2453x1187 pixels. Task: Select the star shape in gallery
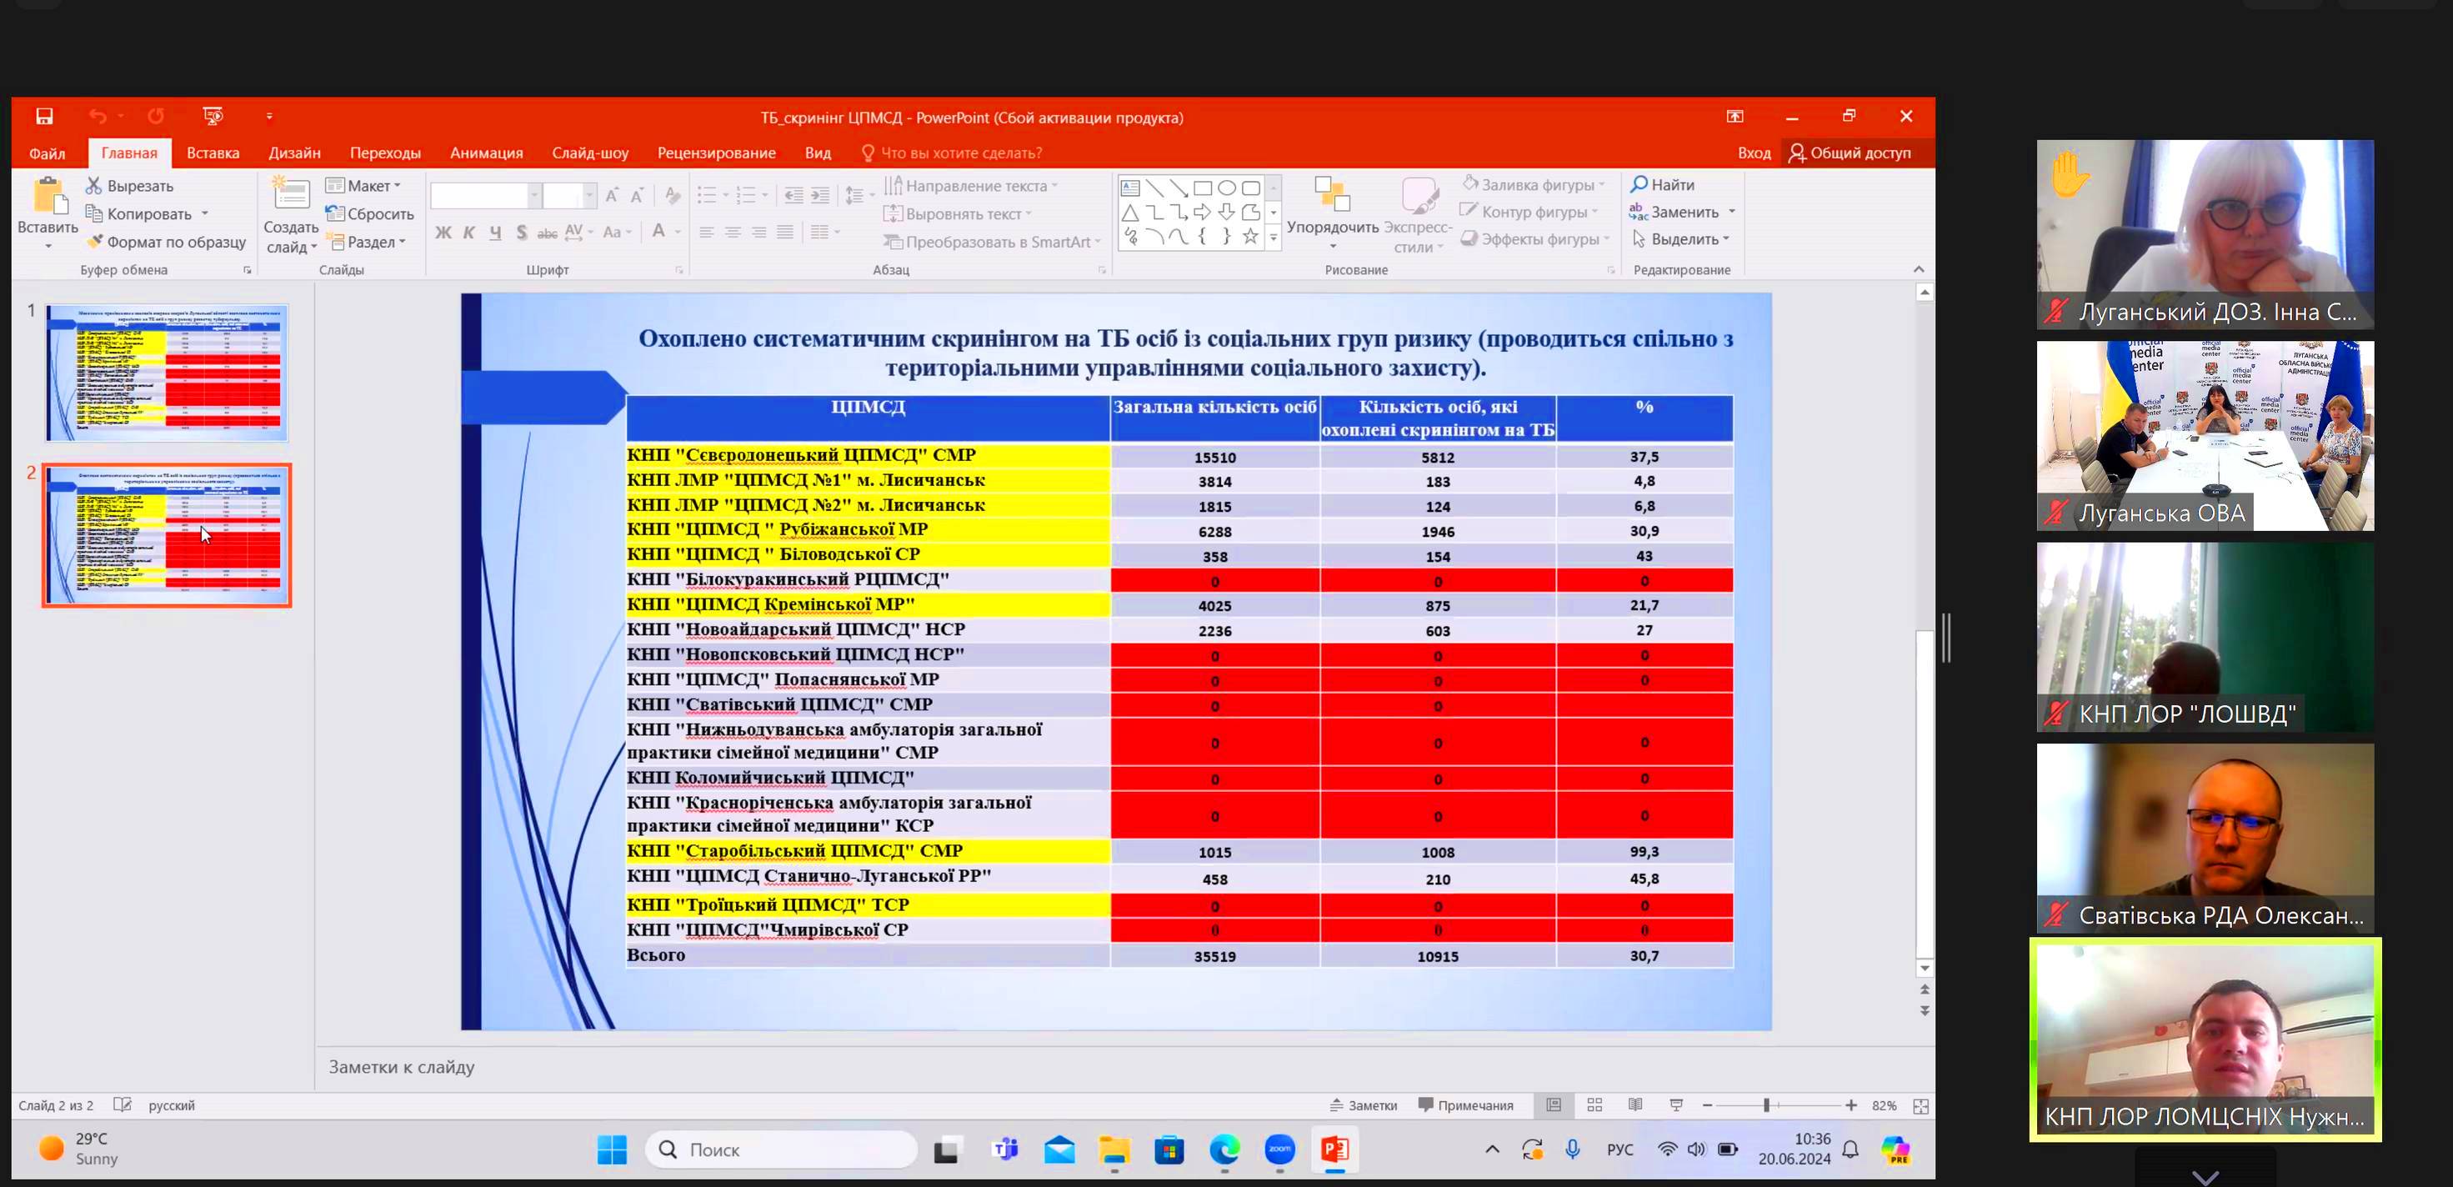pyautogui.click(x=1250, y=236)
